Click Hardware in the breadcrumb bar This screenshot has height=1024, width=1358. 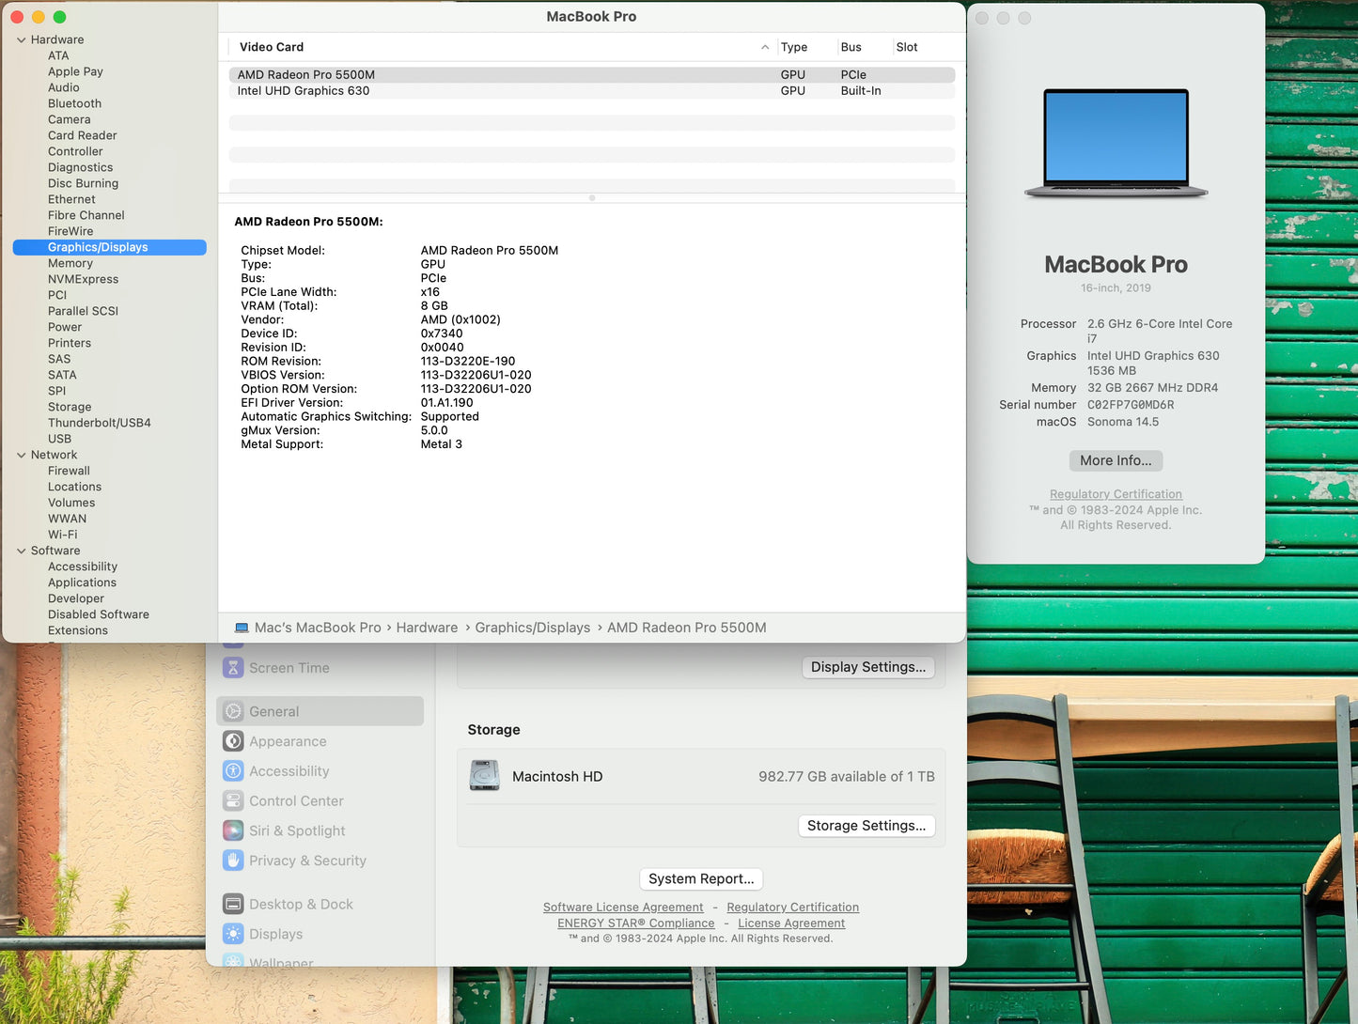(x=427, y=628)
